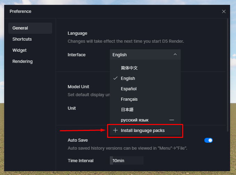Viewport: 236px width, 175px height.
Task: Click the Interface label
Action: pos(76,55)
